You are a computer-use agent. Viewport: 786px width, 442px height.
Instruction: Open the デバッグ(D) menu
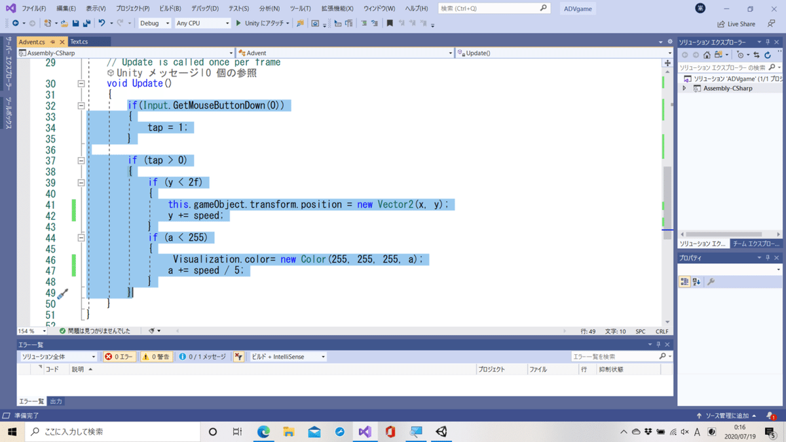tap(205, 9)
